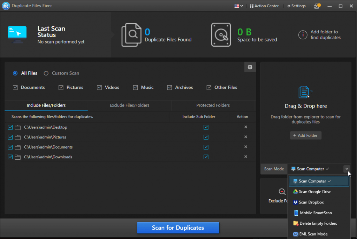Open the Duplicate Files Fixer gift offers icon
The width and height of the screenshot is (357, 239).
pos(317,6)
